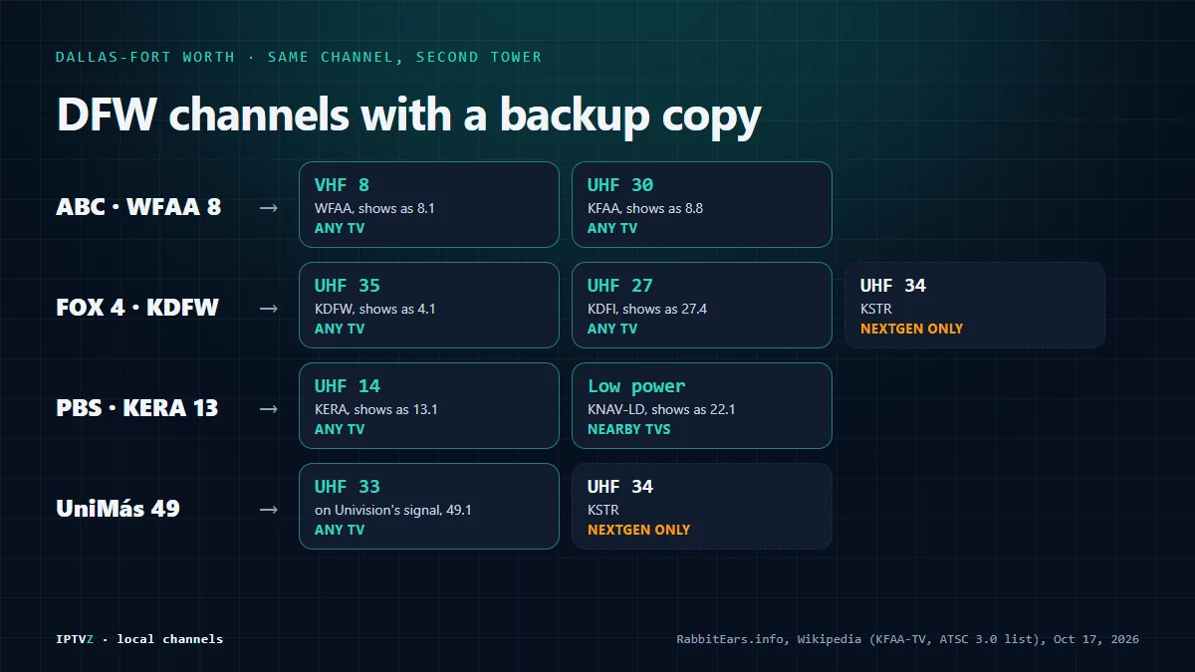The width and height of the screenshot is (1195, 672).
Task: Click "ANY TV" in the UHF 27 card
Action: coord(612,329)
